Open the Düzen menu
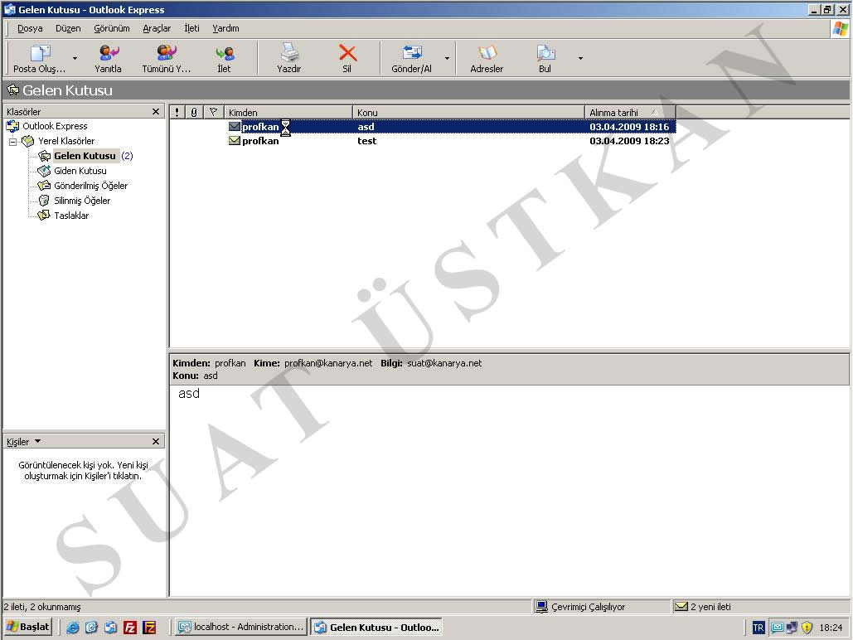The height and width of the screenshot is (640, 853). (68, 28)
